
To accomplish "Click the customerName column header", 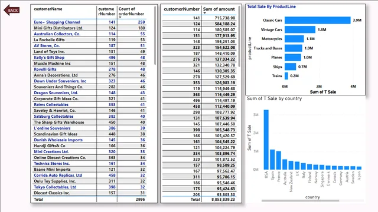I will point(48,9).
